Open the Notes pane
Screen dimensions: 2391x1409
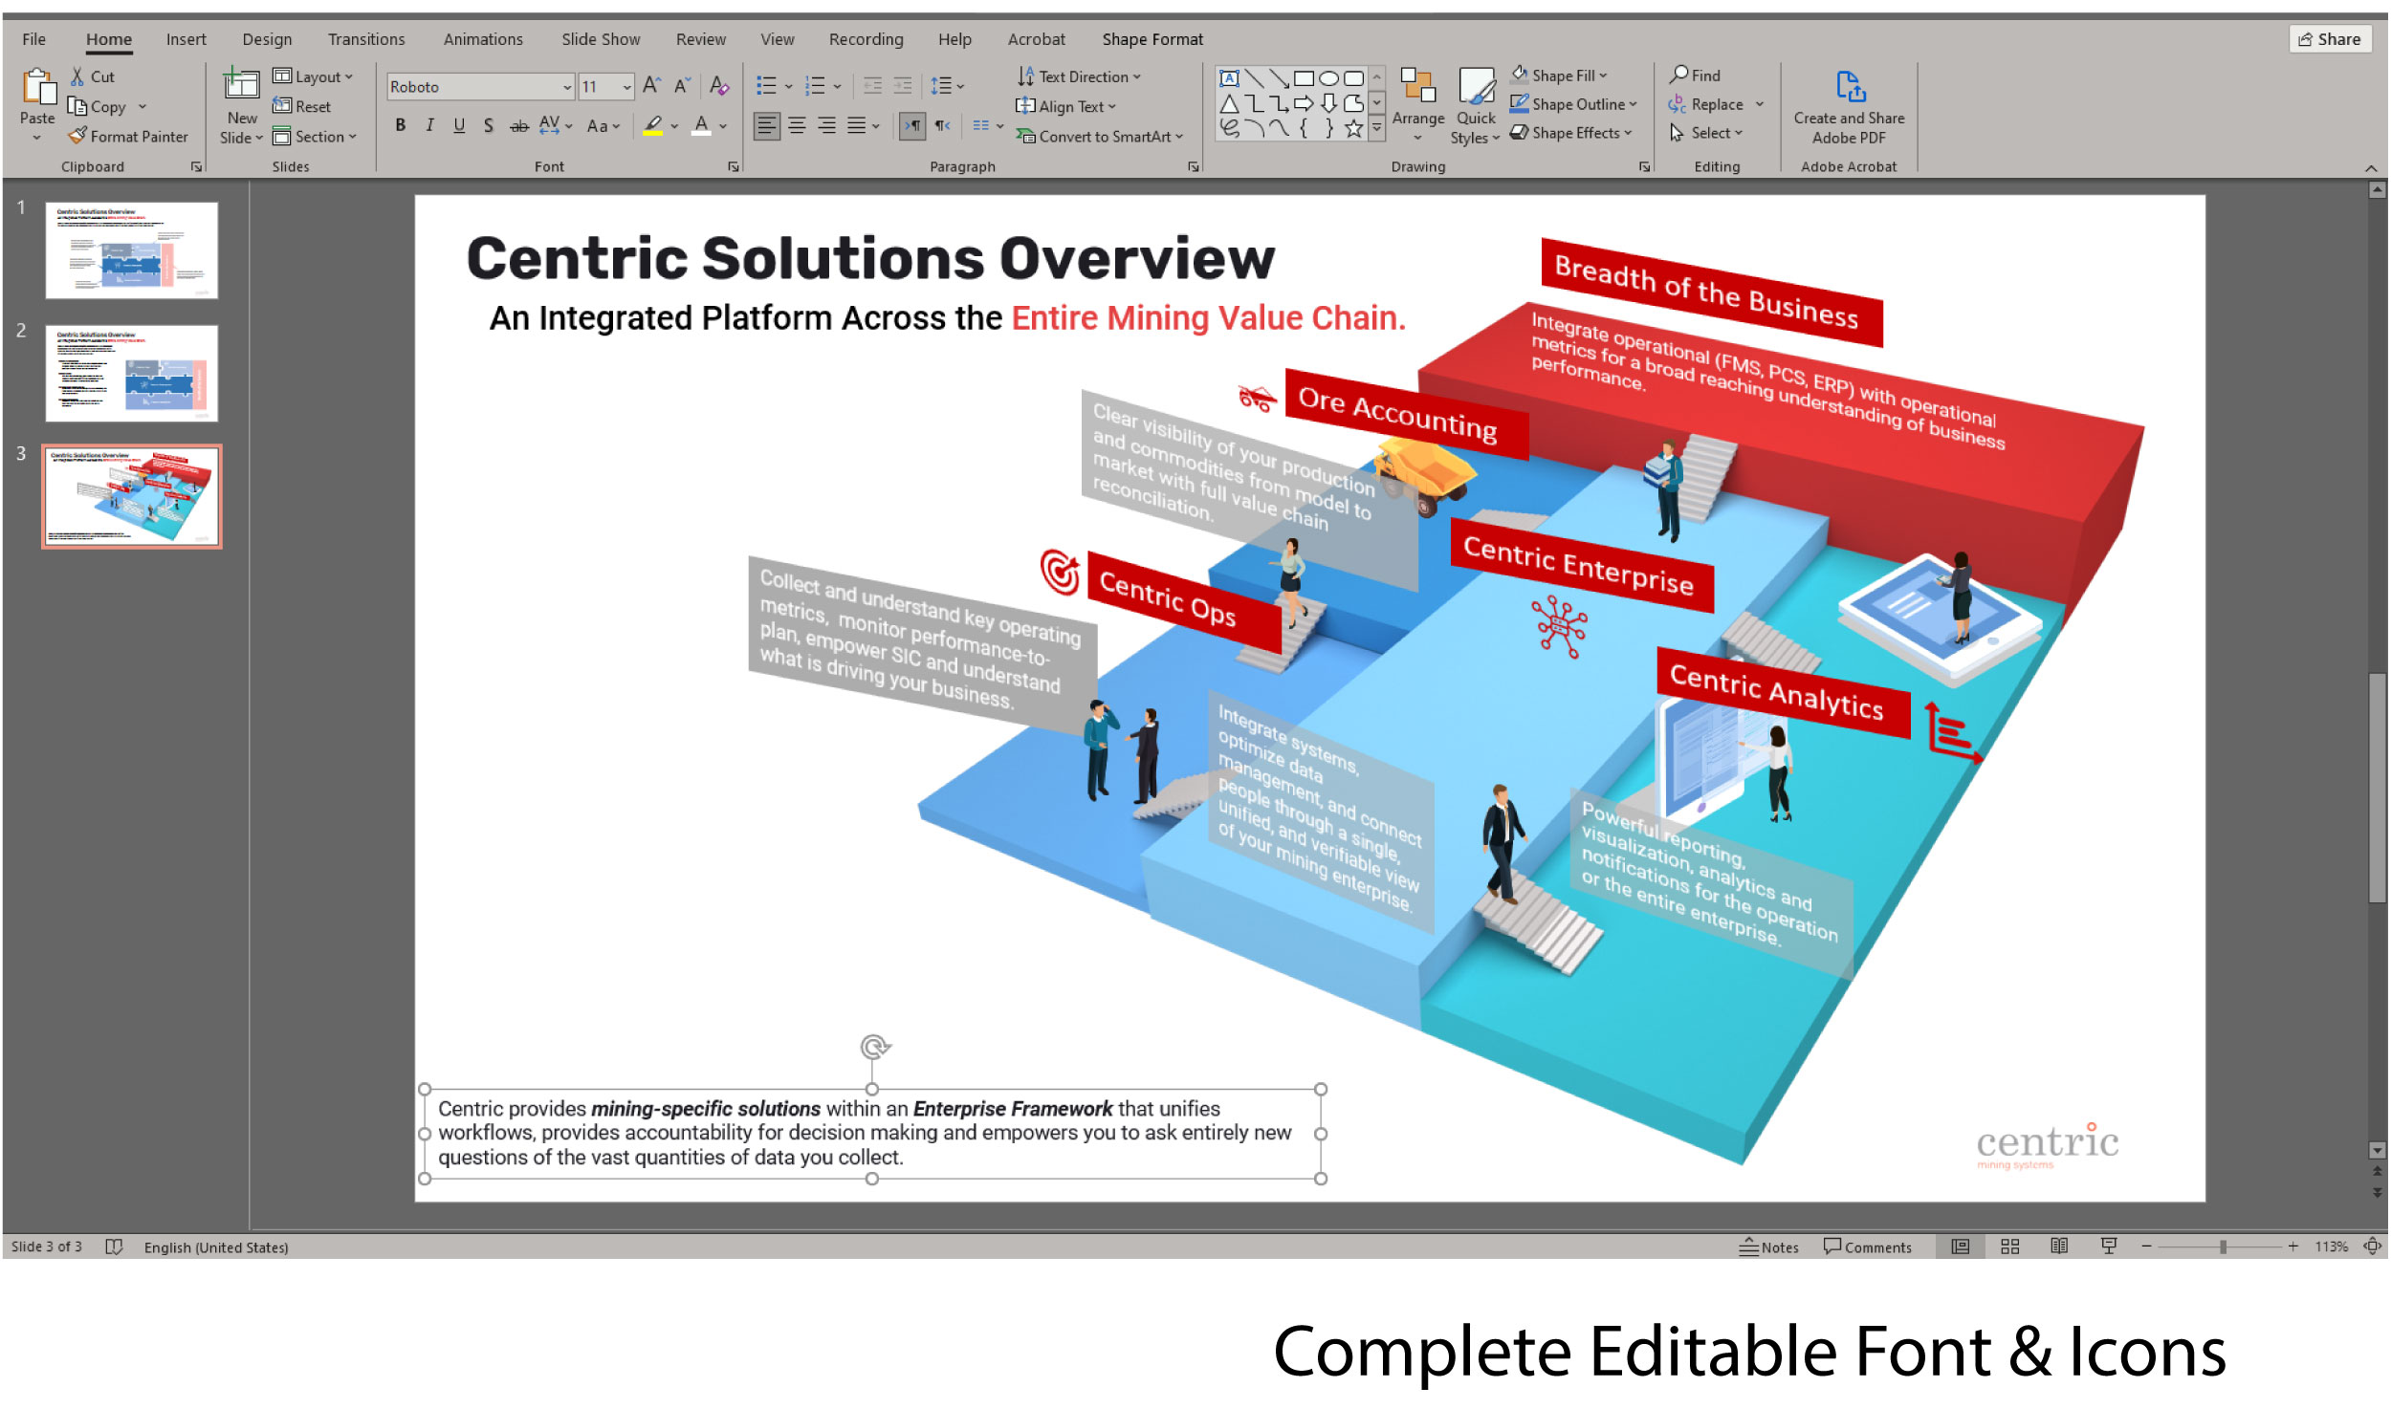point(1768,1246)
